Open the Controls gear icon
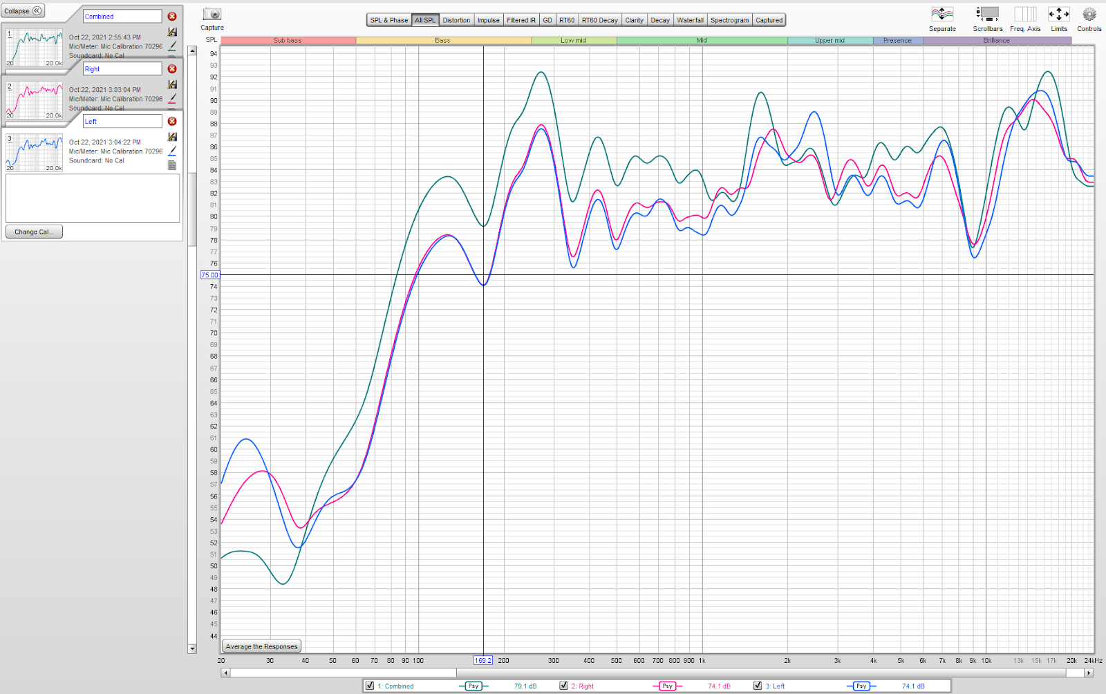The image size is (1106, 694). (1089, 15)
